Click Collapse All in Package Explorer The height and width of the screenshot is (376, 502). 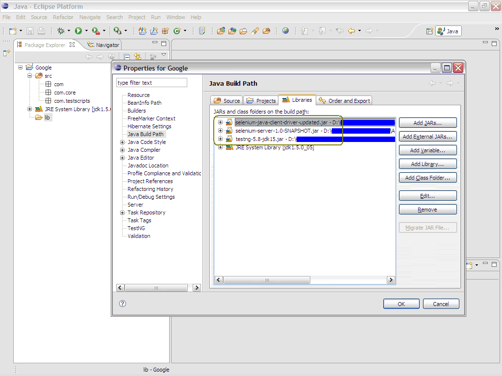point(127,57)
